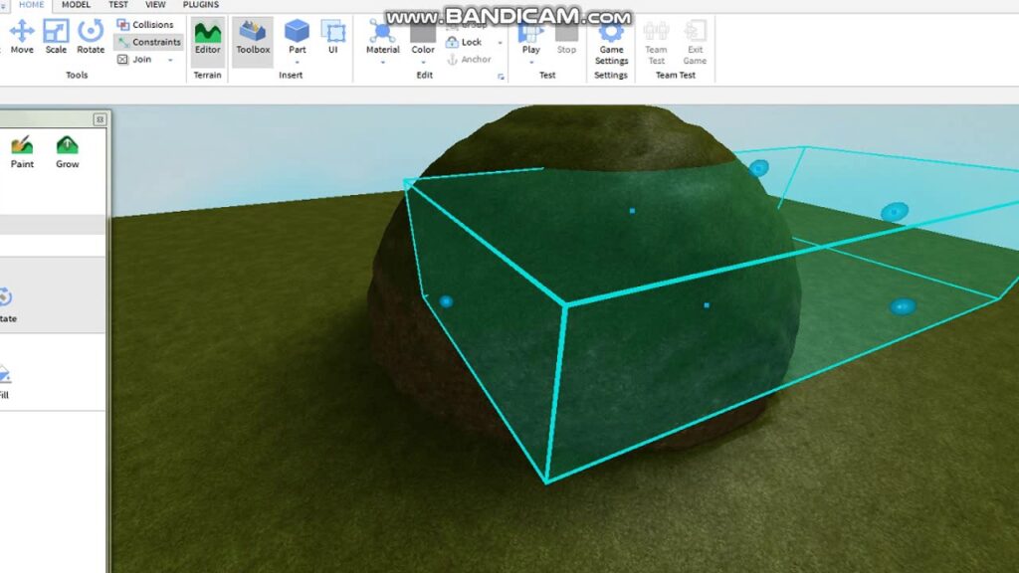Click the UI insert icon

[332, 37]
